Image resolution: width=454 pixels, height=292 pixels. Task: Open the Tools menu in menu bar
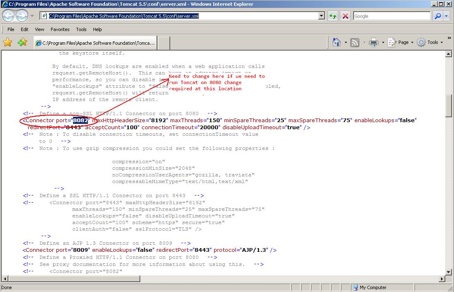tap(81, 29)
